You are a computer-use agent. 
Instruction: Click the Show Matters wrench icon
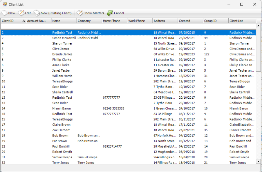(79, 13)
